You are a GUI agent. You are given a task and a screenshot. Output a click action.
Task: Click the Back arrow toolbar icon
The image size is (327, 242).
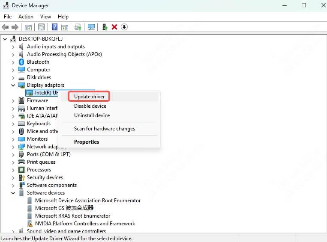[x=5, y=27]
